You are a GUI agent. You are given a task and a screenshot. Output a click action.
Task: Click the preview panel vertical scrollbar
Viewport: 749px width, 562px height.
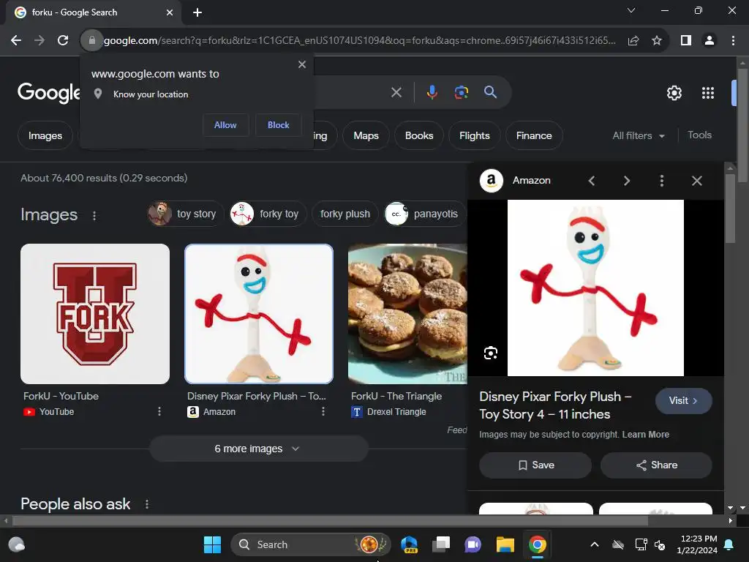pyautogui.click(x=730, y=209)
